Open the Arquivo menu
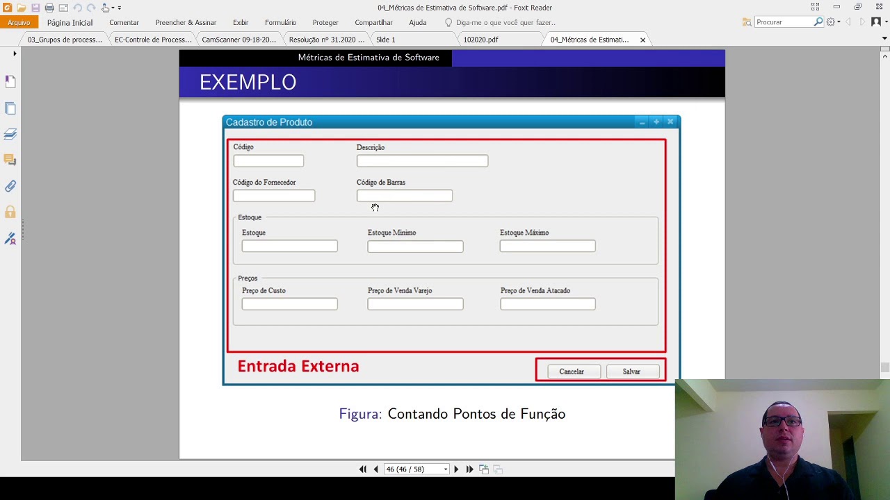This screenshot has height=500, width=890. coord(19,22)
